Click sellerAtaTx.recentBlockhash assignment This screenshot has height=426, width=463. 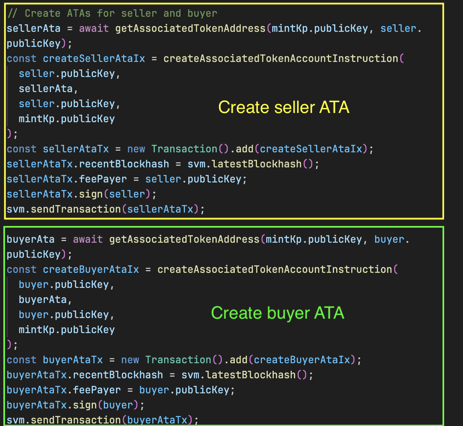coord(88,164)
